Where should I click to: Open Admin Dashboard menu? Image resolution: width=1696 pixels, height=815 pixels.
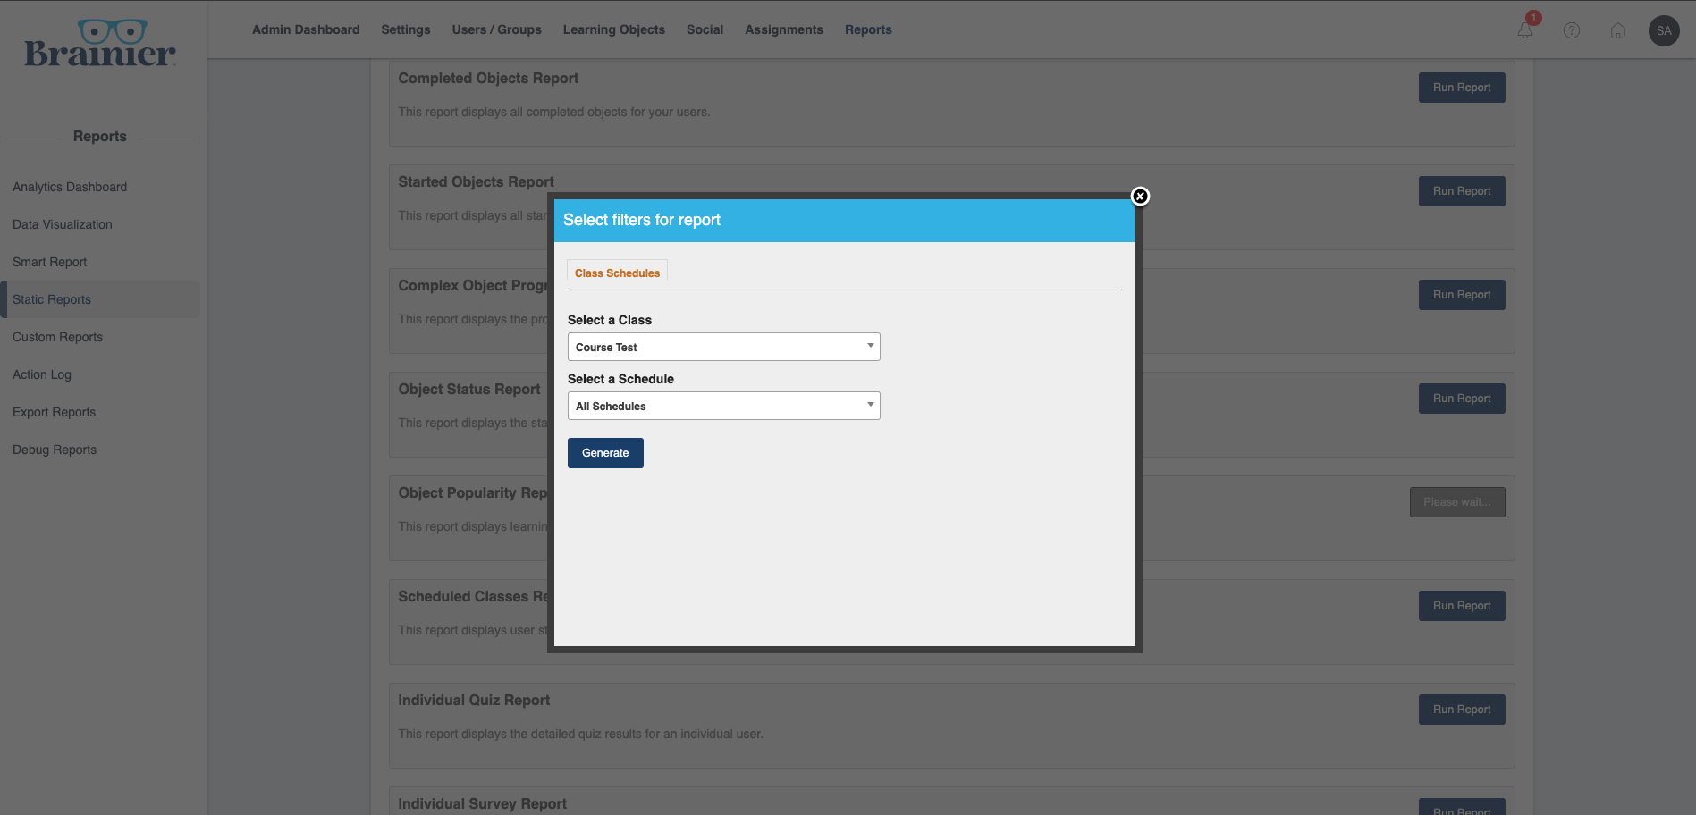tap(306, 29)
